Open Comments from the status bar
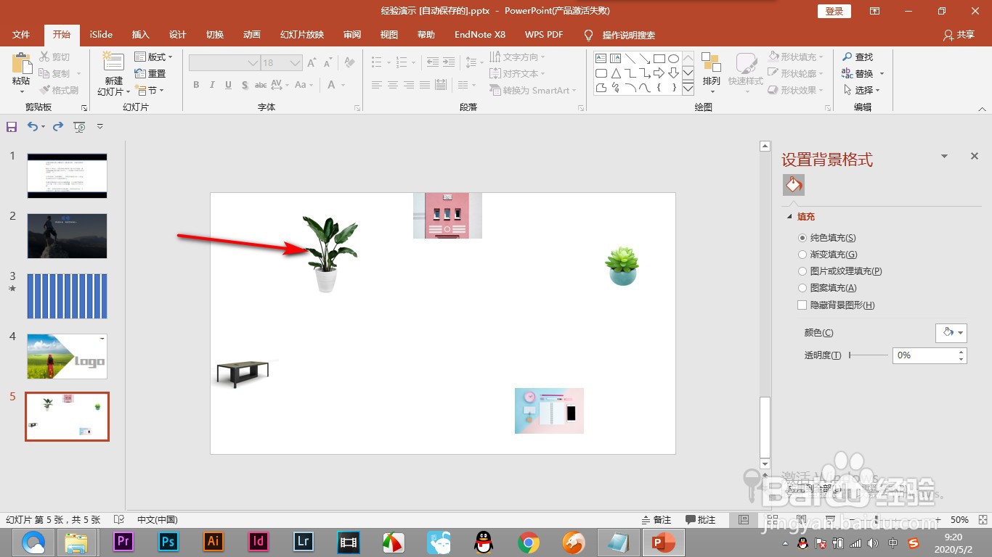This screenshot has height=557, width=992. click(x=701, y=519)
